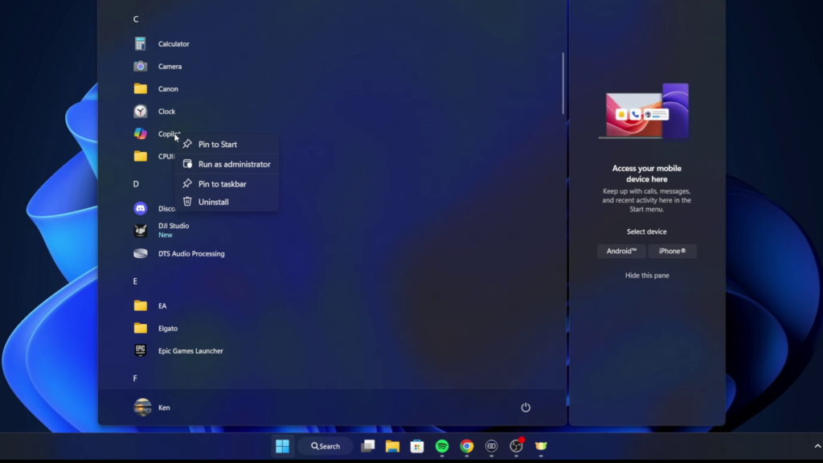The width and height of the screenshot is (823, 463).
Task: Click the power button icon
Action: (x=526, y=408)
